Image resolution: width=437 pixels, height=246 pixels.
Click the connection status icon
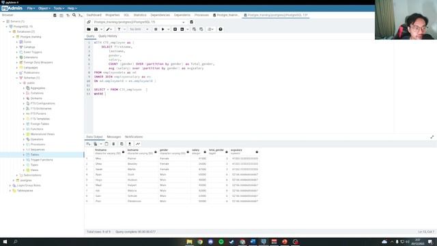89,22
